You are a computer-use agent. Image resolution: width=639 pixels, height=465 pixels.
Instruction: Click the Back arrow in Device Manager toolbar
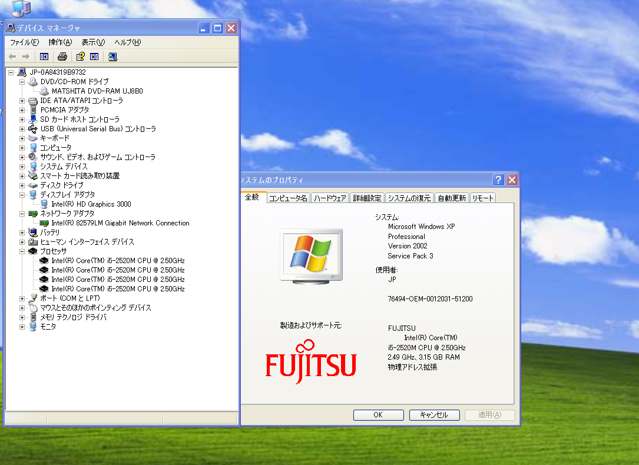[x=12, y=57]
